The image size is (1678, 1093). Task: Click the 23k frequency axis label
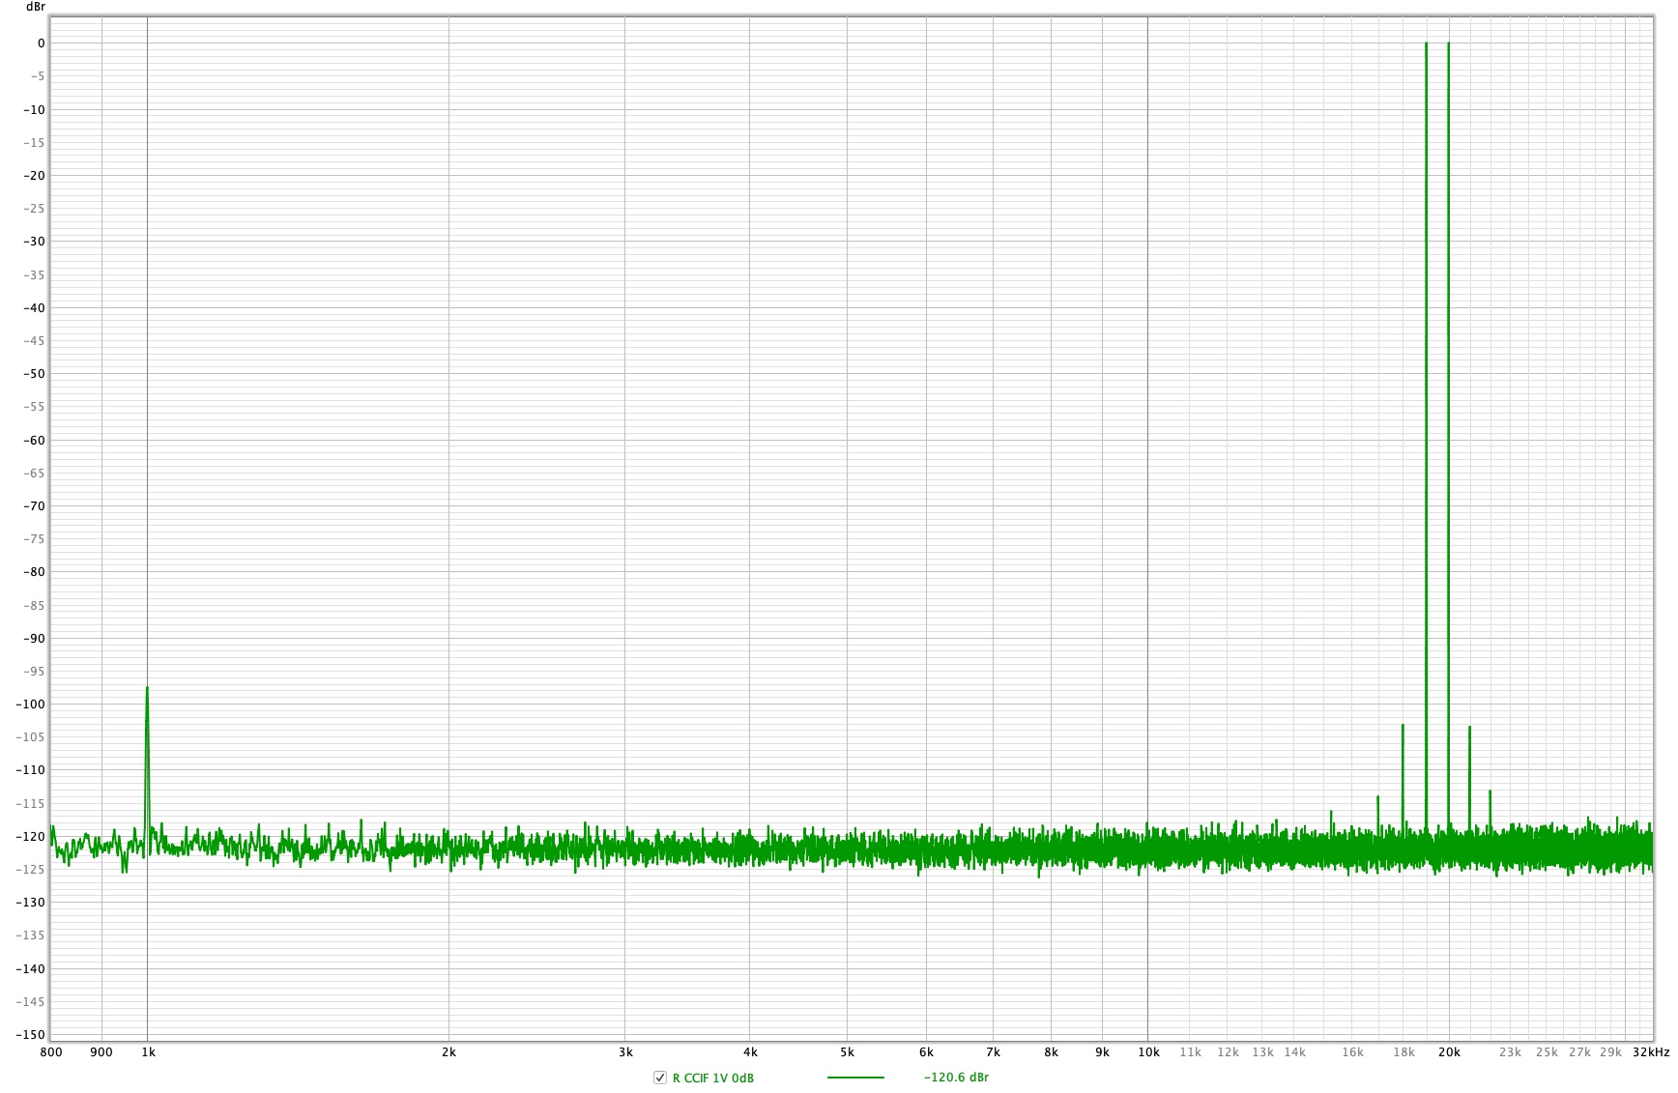point(1510,1052)
